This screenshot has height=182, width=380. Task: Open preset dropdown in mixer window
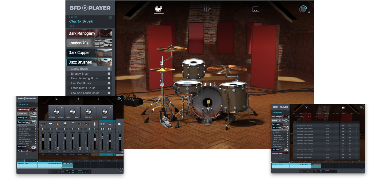[x=36, y=103]
